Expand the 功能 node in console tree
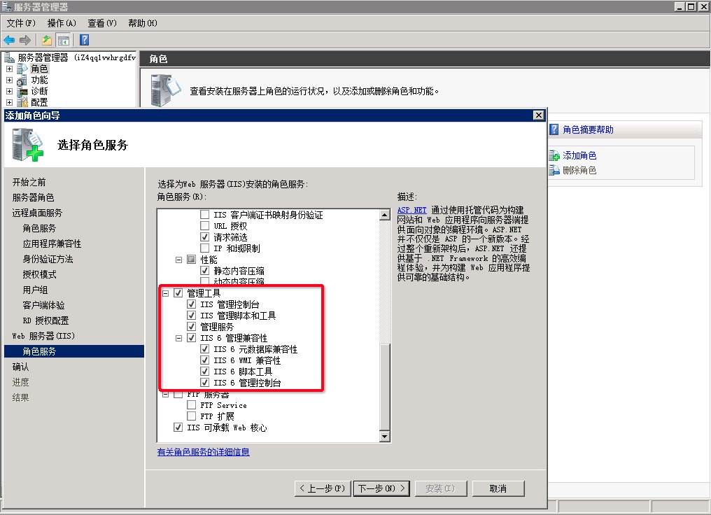711x515 pixels. tap(10, 80)
